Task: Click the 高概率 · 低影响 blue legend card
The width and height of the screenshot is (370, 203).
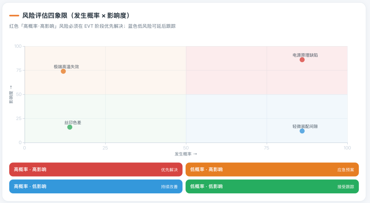Action: [x=96, y=187]
